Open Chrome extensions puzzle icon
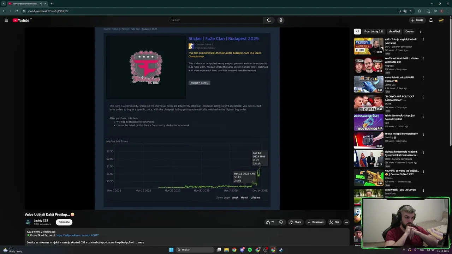 pos(420,11)
